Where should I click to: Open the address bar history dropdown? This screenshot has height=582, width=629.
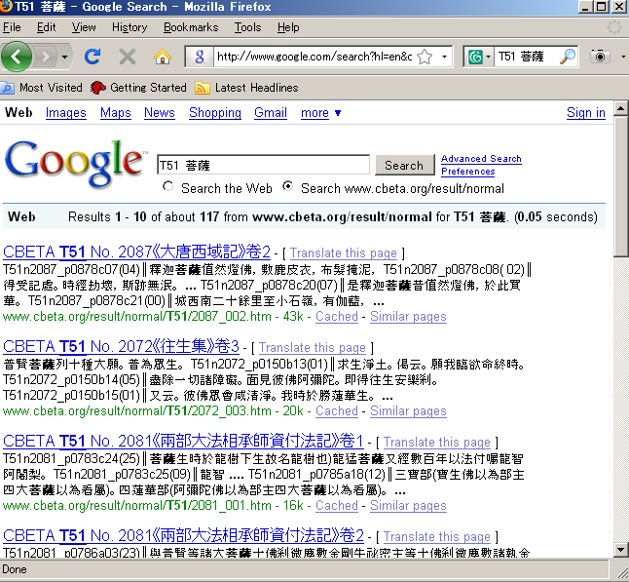444,57
